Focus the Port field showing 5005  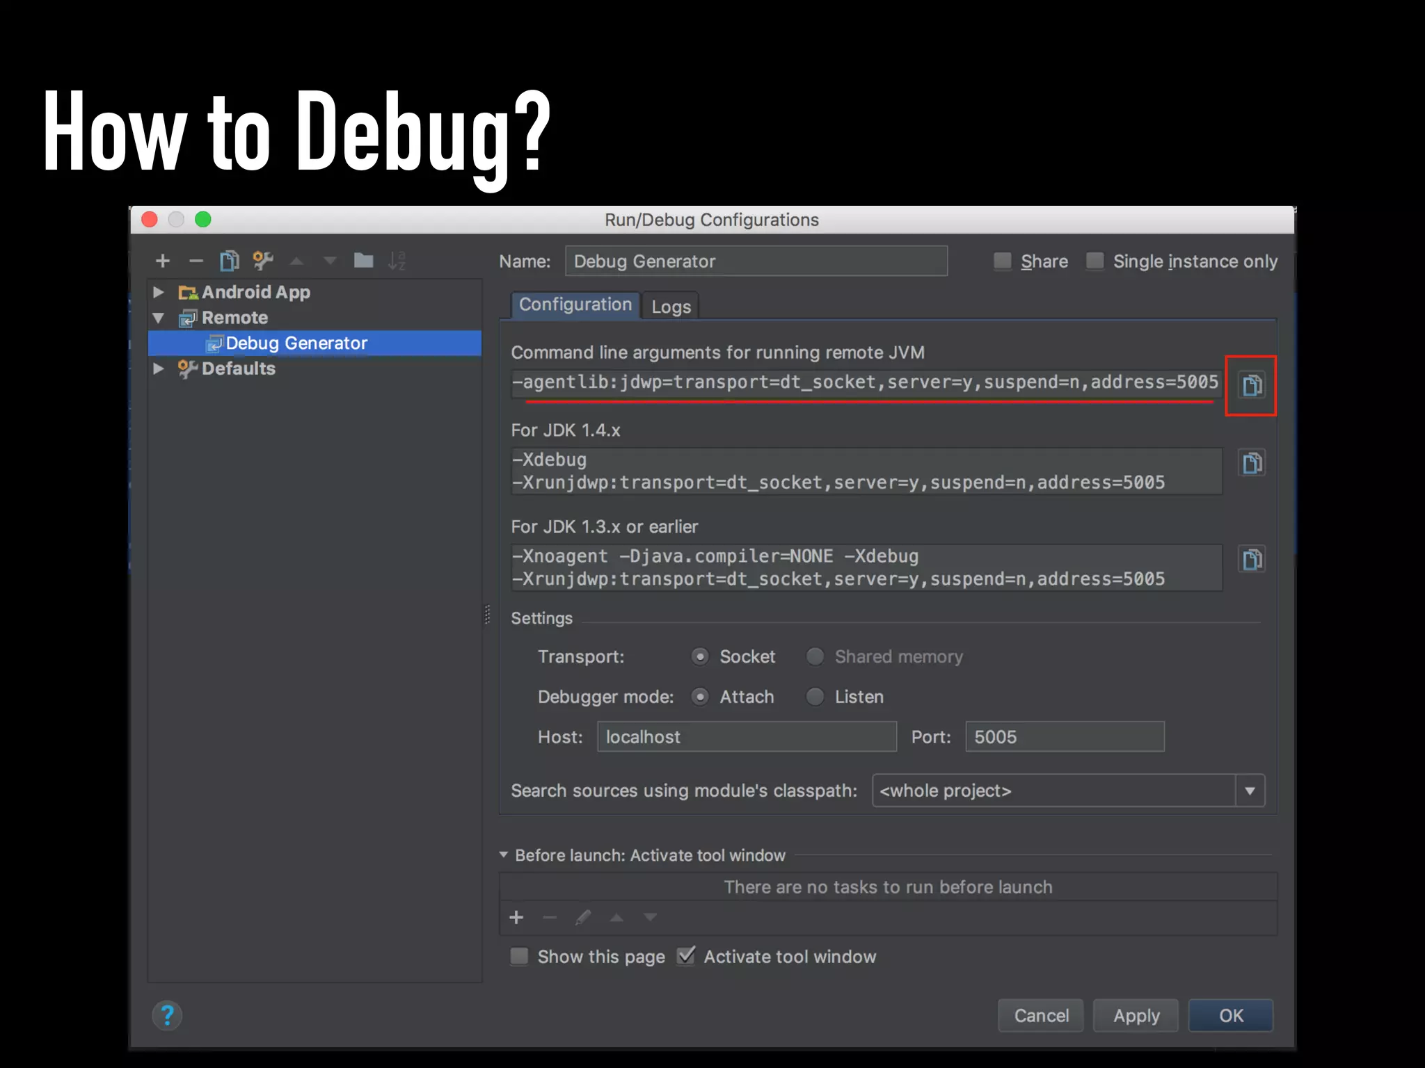point(1065,737)
